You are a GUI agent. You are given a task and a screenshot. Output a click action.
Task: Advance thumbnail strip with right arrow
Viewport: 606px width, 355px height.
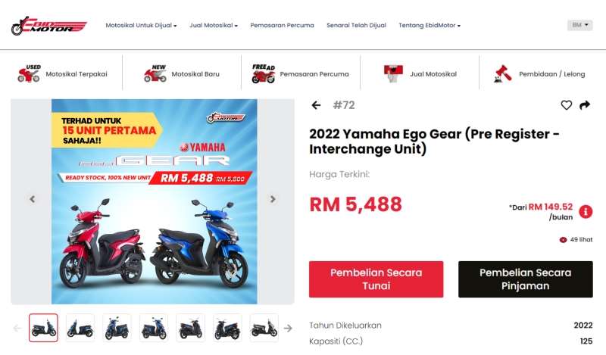[288, 329]
